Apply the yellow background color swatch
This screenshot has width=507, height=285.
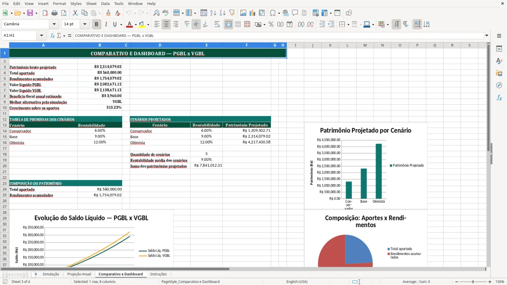(x=142, y=24)
